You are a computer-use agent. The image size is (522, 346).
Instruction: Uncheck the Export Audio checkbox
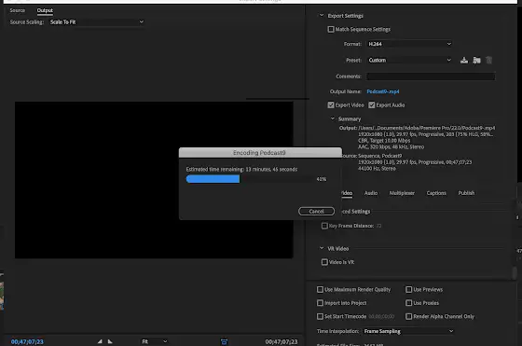pyautogui.click(x=372, y=105)
